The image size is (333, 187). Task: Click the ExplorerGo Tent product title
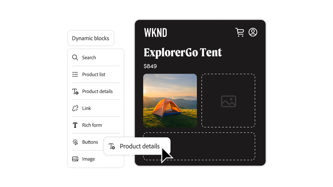(182, 52)
